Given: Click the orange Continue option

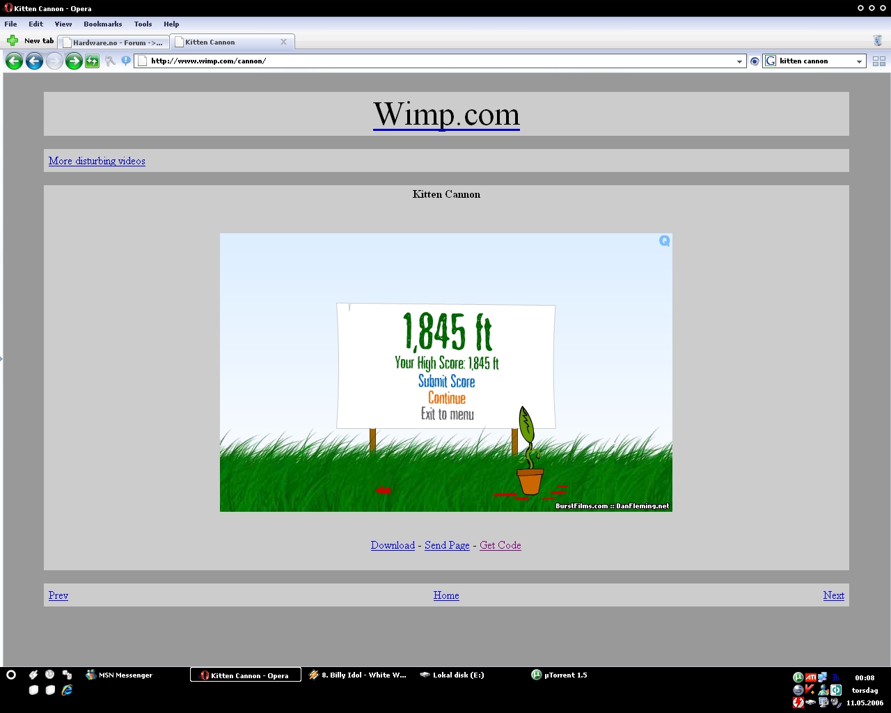Looking at the screenshot, I should click(446, 398).
